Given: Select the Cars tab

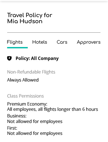Looking at the screenshot, I should 62,42.
